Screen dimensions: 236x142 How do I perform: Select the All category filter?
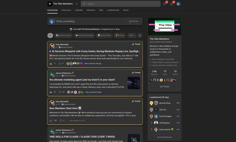[x=50, y=35]
